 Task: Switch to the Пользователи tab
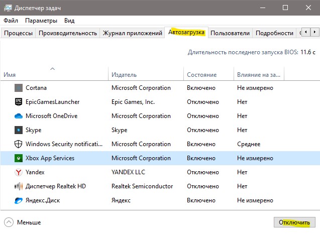coord(230,33)
